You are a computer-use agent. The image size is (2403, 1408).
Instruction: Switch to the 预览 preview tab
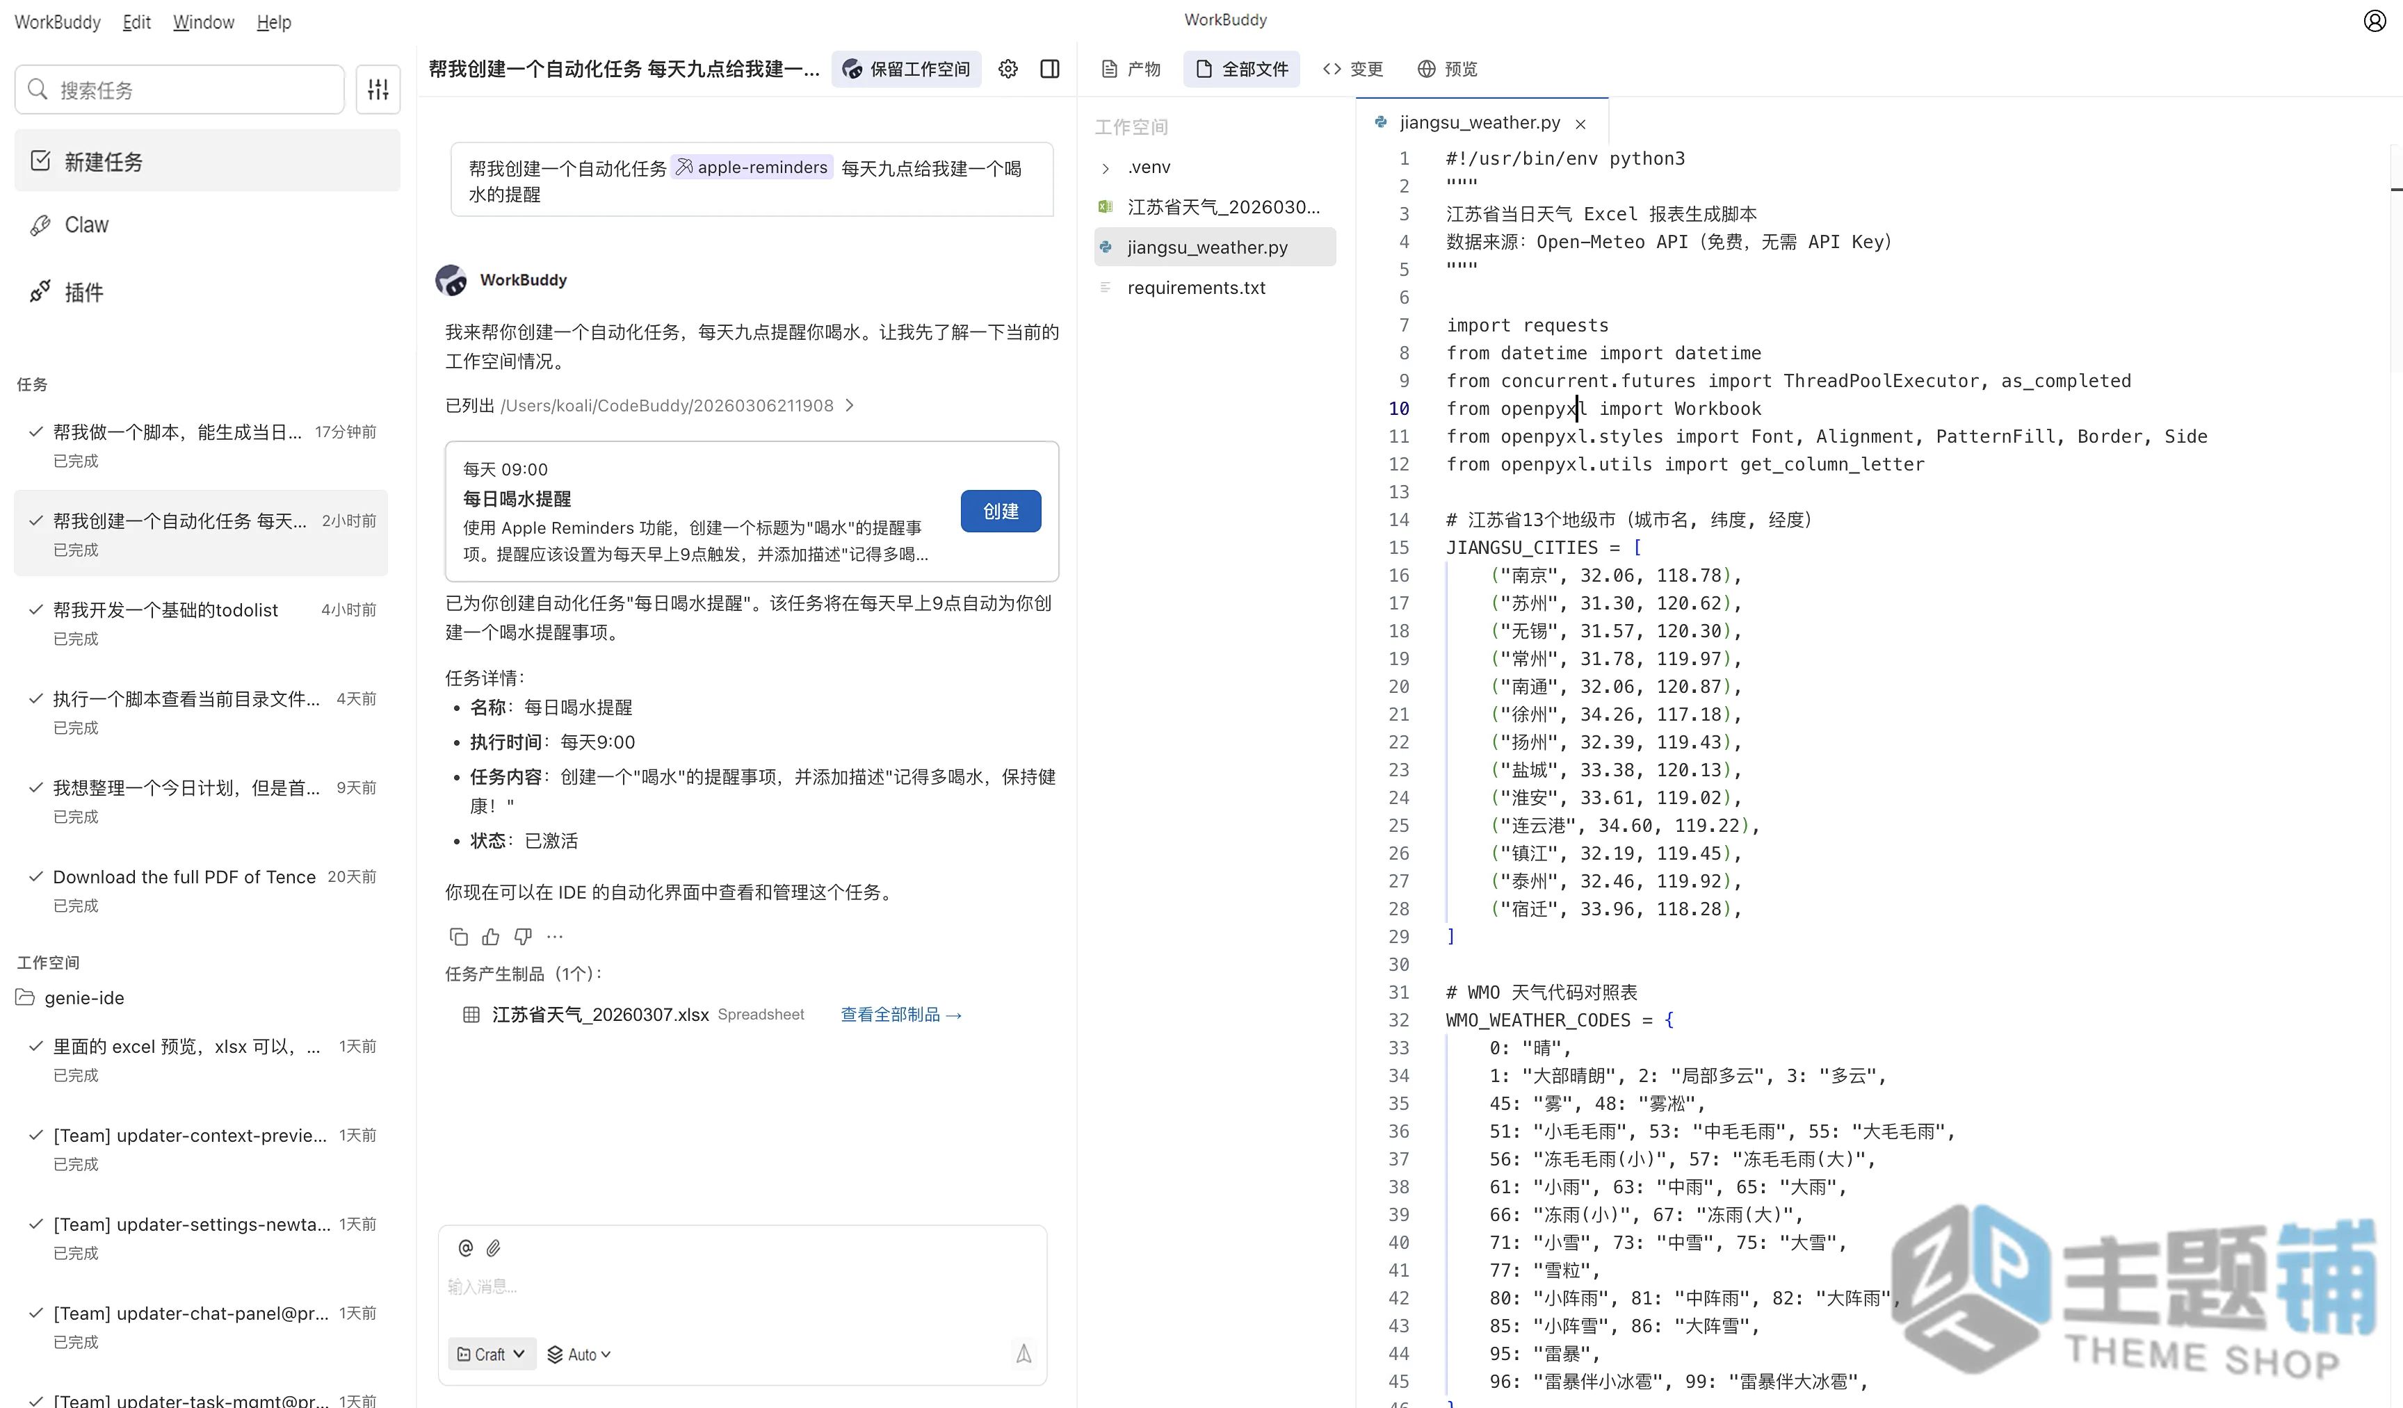click(x=1448, y=69)
